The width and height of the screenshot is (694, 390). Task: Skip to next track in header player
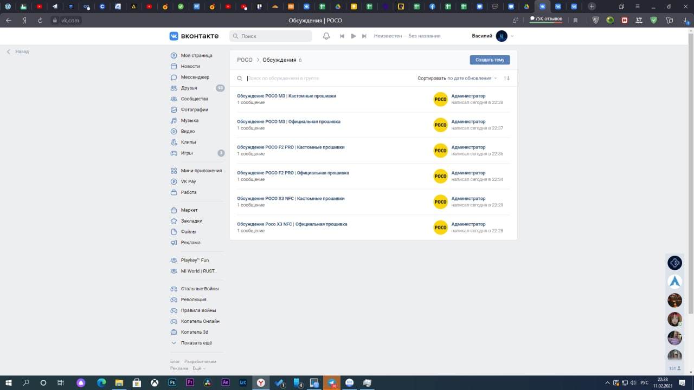coord(364,36)
